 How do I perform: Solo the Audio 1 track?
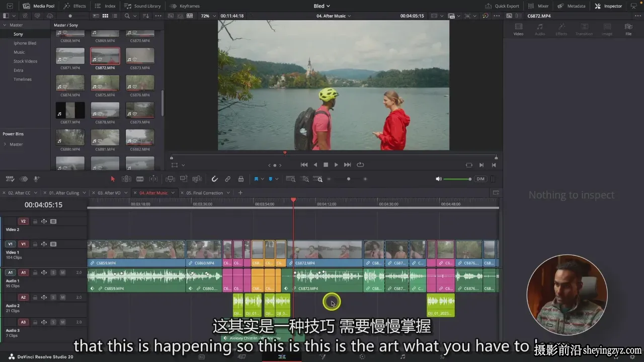point(53,273)
